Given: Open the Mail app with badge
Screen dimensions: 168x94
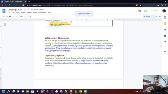Looking at the screenshot, I should pyautogui.click(x=42, y=91).
